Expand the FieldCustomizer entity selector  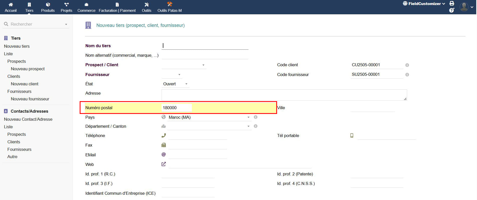424,4
